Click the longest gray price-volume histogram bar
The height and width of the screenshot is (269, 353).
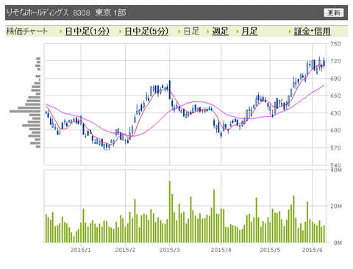coord(25,112)
